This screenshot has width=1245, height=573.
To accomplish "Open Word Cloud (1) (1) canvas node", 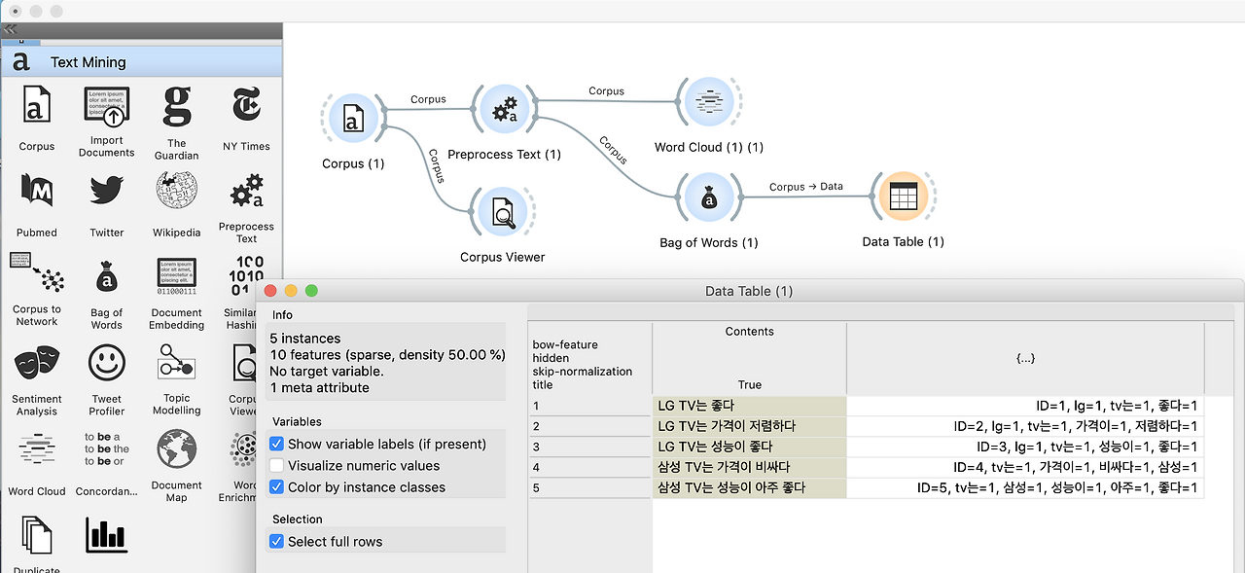I will pos(708,102).
